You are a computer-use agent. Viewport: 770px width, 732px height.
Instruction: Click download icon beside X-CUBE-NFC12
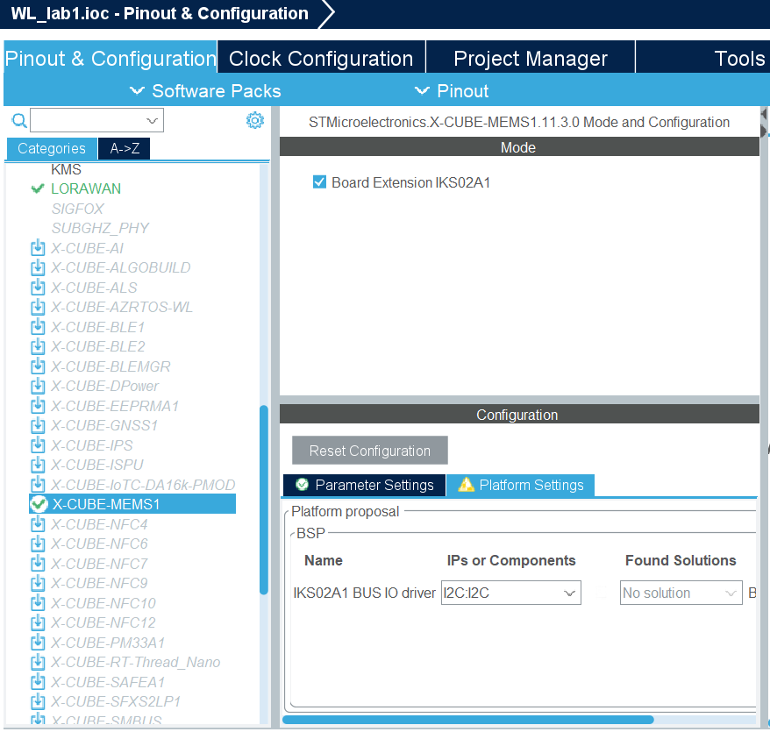(38, 622)
